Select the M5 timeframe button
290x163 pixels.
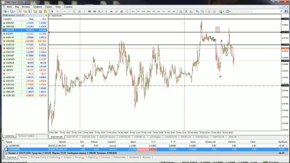138,11
